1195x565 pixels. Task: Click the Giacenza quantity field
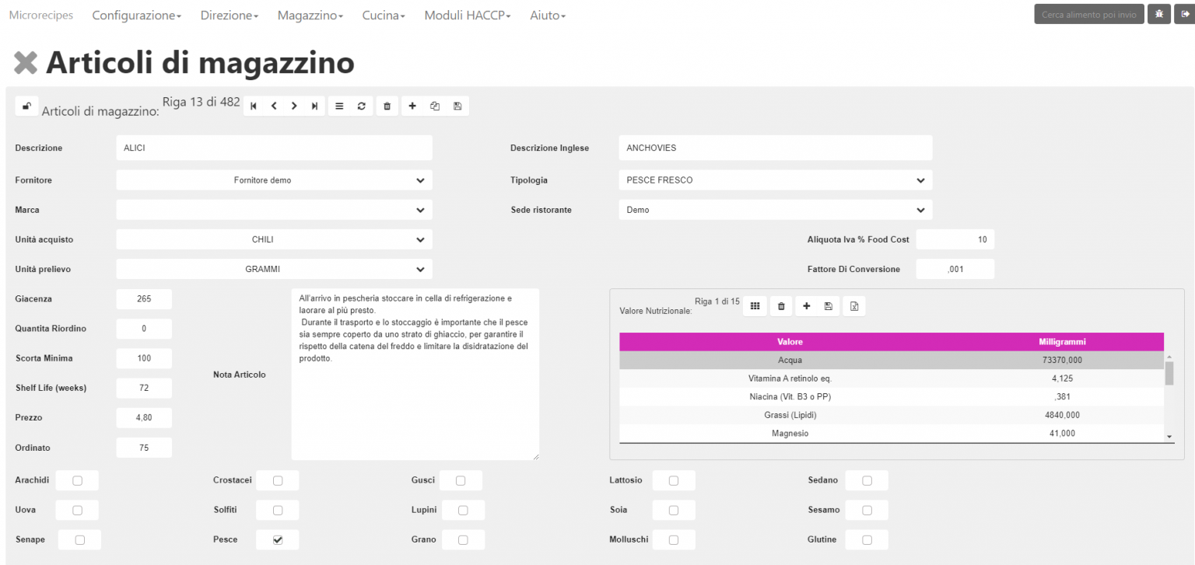[144, 299]
